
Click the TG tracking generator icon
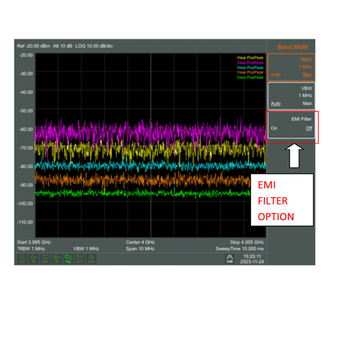[56, 258]
